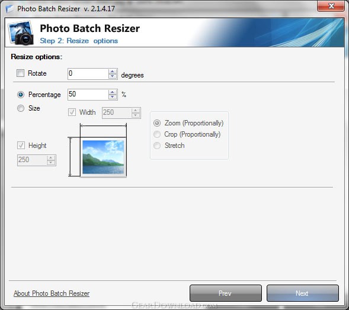Viewport: 349px width, 310px height.
Task: Click the width input field
Action: pos(117,113)
